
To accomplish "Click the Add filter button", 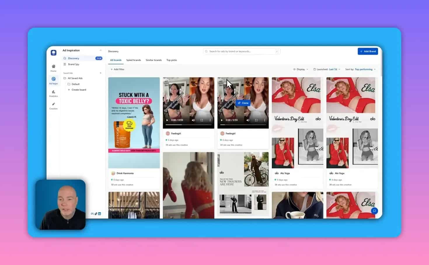I will pos(117,69).
